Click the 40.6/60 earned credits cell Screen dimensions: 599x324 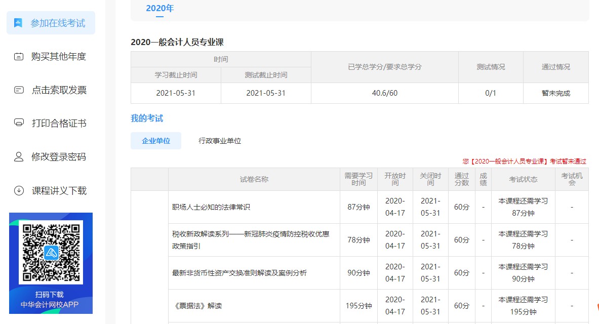tap(384, 93)
